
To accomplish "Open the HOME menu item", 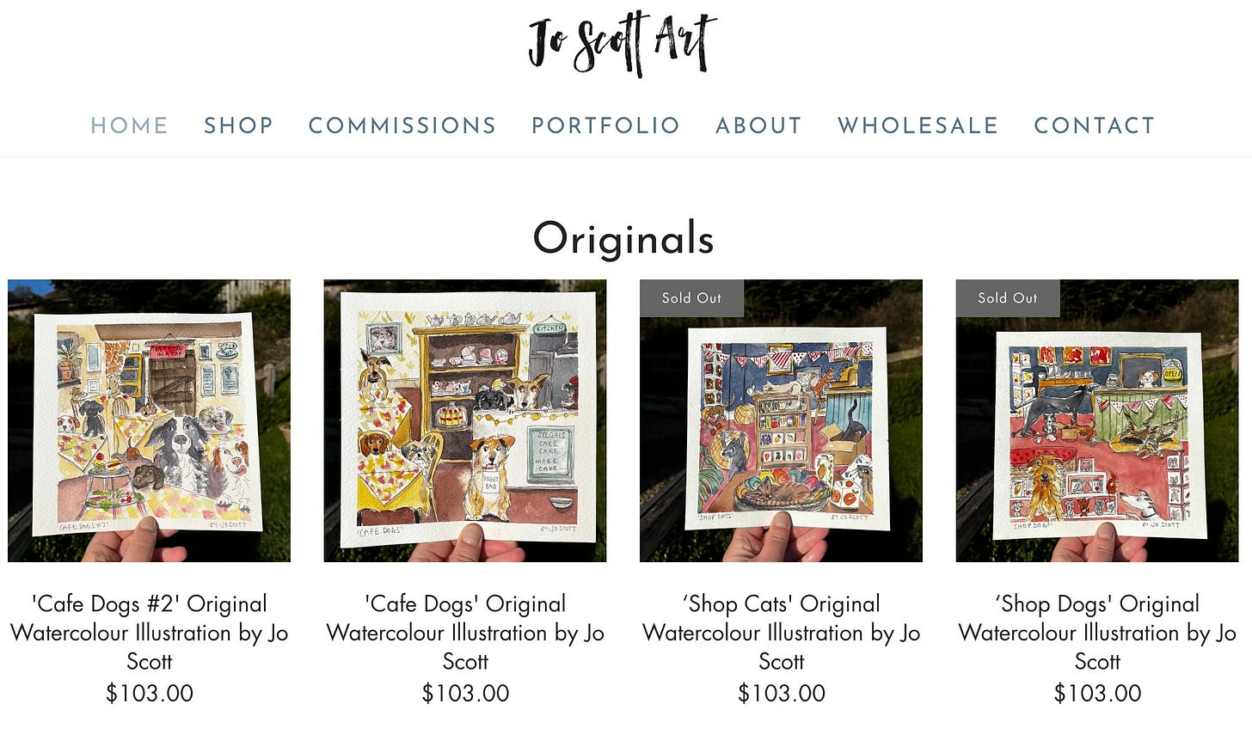I will 129,125.
